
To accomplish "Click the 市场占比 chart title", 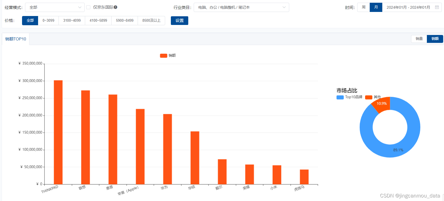I will point(347,91).
